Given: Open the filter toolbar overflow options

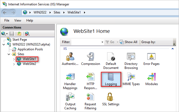Looking at the screenshot, I should [174, 44].
